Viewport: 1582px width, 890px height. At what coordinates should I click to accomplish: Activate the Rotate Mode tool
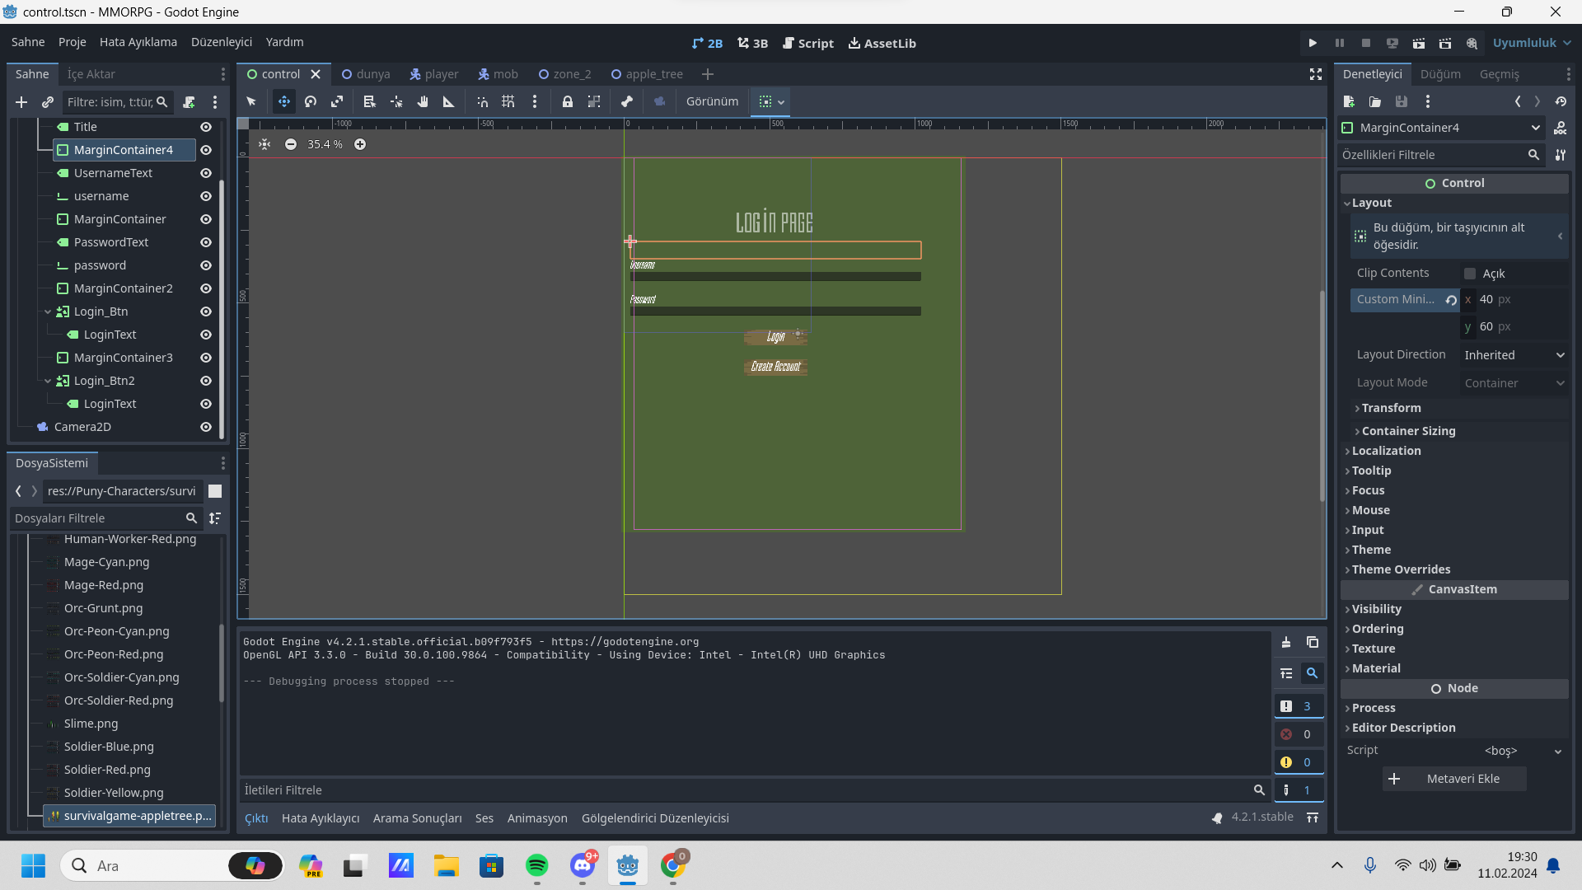tap(311, 101)
